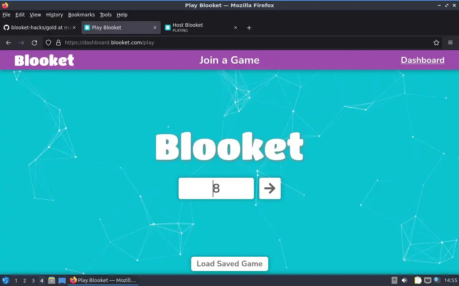Open tracking protection shield info
Screen dimensions: 459x286
click(48, 43)
